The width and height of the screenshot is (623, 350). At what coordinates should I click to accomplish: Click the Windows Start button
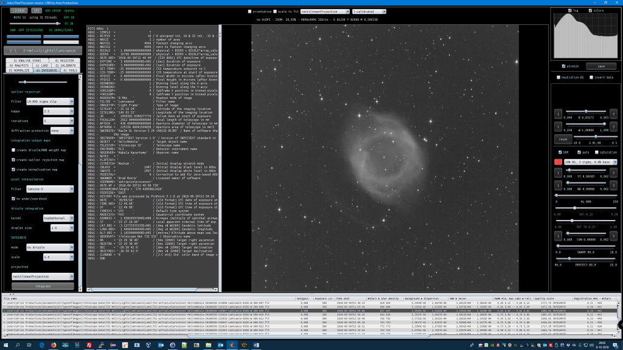[x=6, y=345]
